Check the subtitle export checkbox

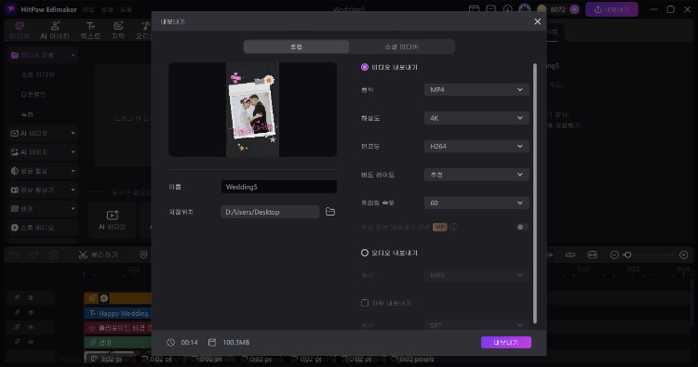365,303
